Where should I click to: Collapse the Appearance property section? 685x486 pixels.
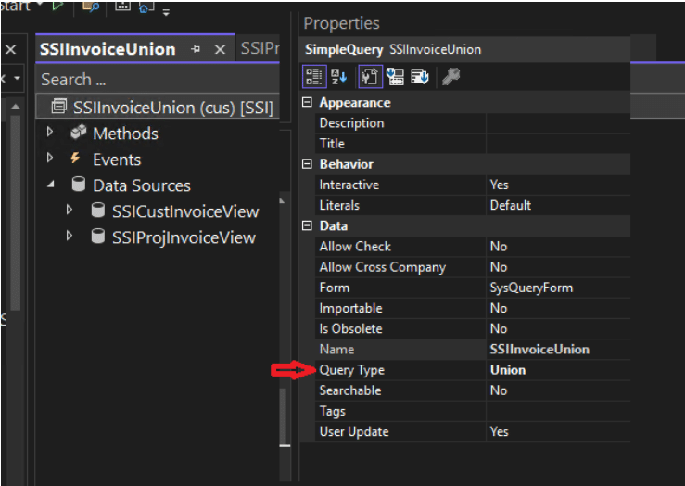click(x=308, y=103)
